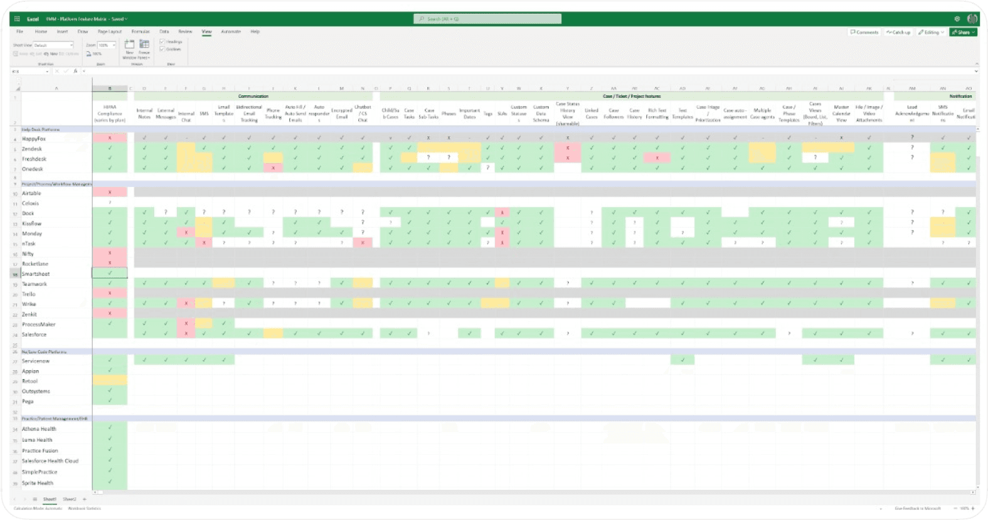Expand the formula bar chevron
This screenshot has height=520, width=988.
pyautogui.click(x=975, y=71)
